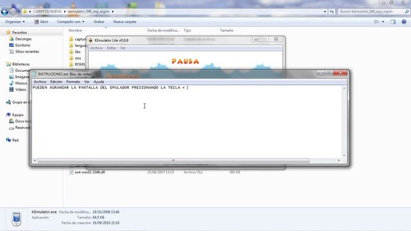This screenshot has width=411, height=231.
Task: Open the Explorer help question-mark icon
Action: pyautogui.click(x=404, y=22)
